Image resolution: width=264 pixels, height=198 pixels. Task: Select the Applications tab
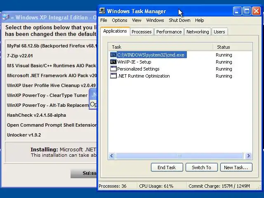(115, 31)
